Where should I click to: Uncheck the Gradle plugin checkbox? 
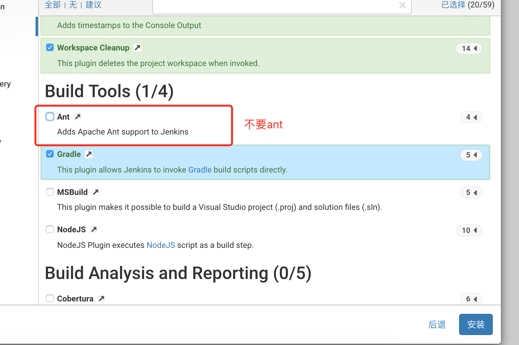[x=50, y=154]
